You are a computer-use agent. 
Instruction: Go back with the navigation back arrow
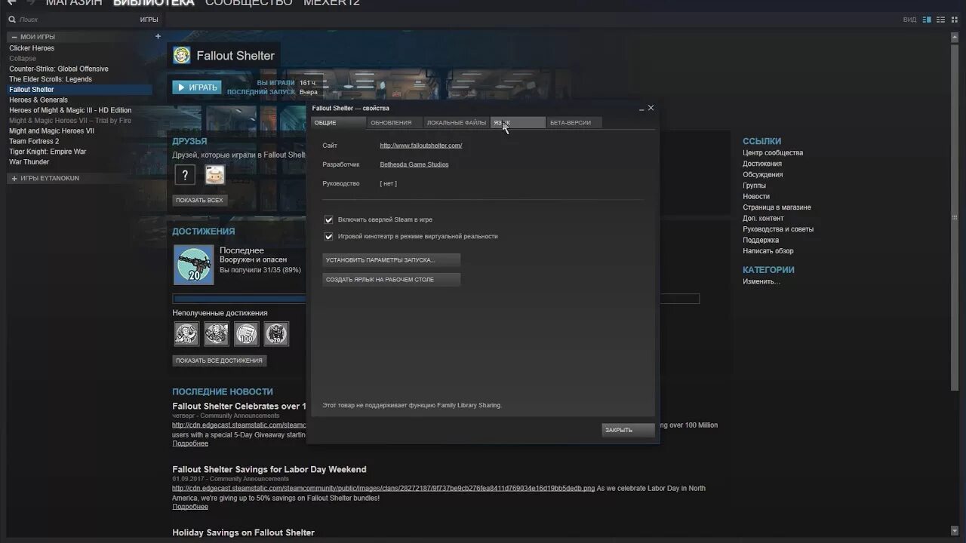(11, 2)
